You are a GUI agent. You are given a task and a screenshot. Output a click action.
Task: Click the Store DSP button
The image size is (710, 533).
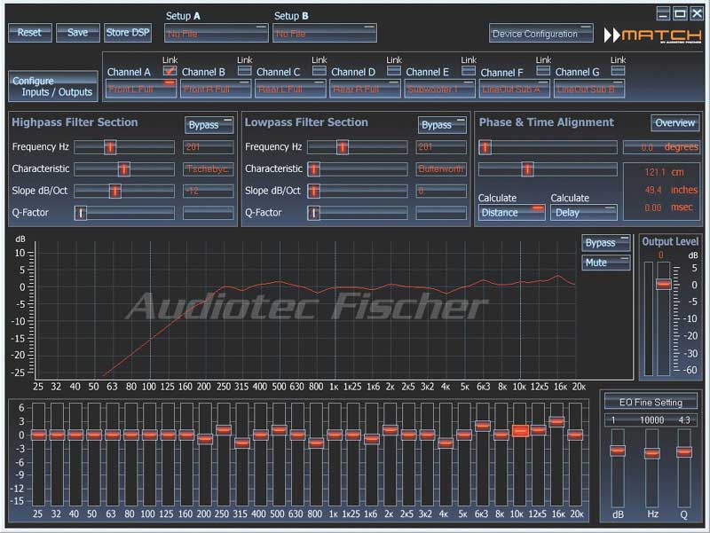point(128,33)
